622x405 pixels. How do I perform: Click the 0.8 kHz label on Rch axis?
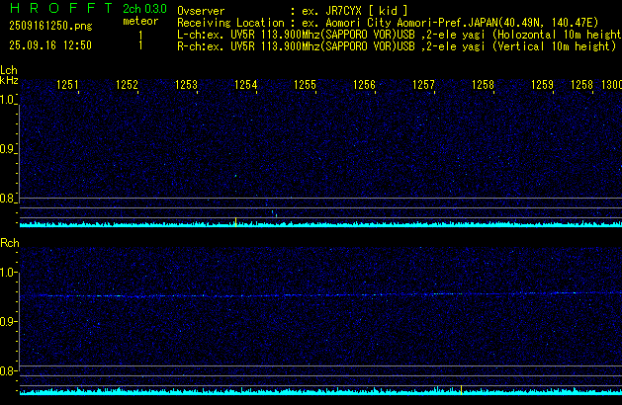click(8, 370)
